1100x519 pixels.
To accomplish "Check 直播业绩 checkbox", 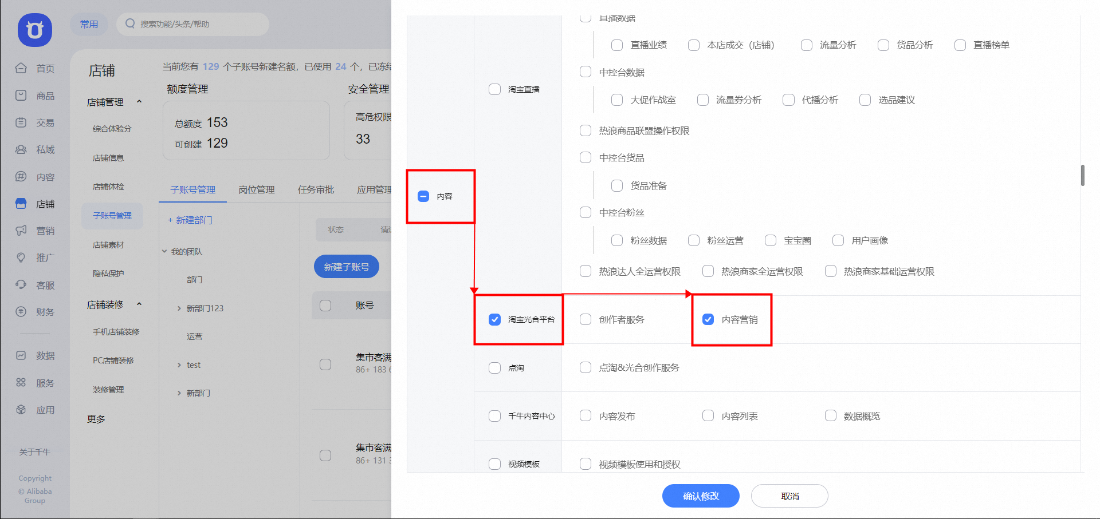I will pos(617,45).
